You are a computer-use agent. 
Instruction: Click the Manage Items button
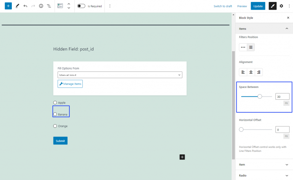(x=70, y=84)
